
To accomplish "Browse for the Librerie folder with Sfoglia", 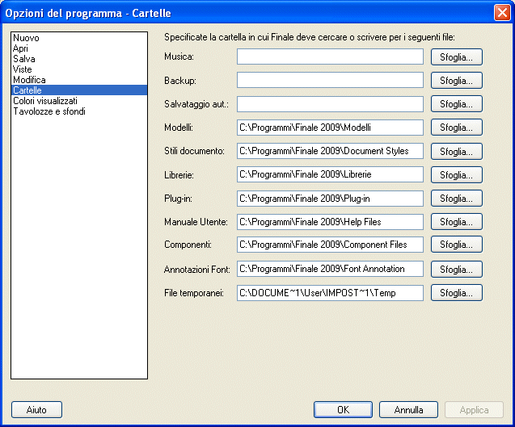I will [x=457, y=175].
